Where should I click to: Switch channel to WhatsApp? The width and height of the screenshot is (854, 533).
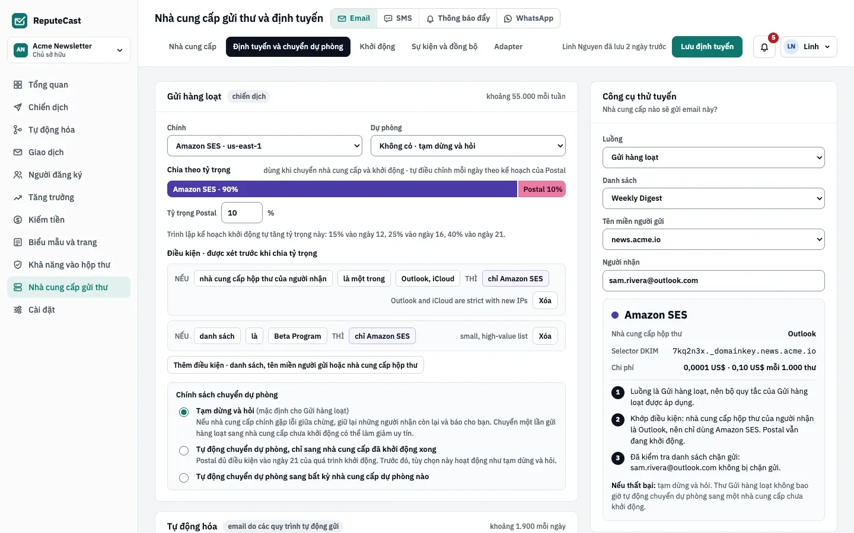[528, 18]
